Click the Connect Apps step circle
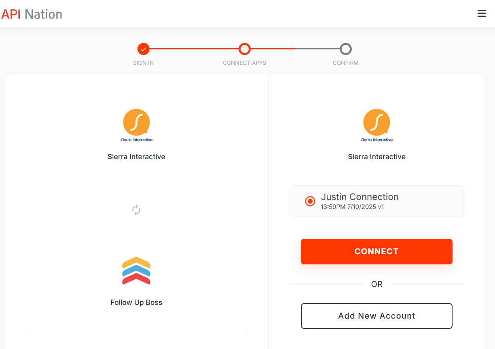The image size is (495, 349). pyautogui.click(x=245, y=49)
